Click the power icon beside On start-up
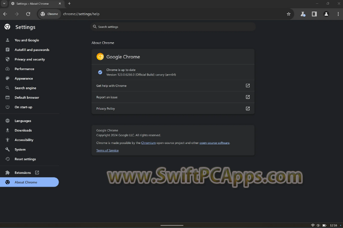 (x=8, y=107)
